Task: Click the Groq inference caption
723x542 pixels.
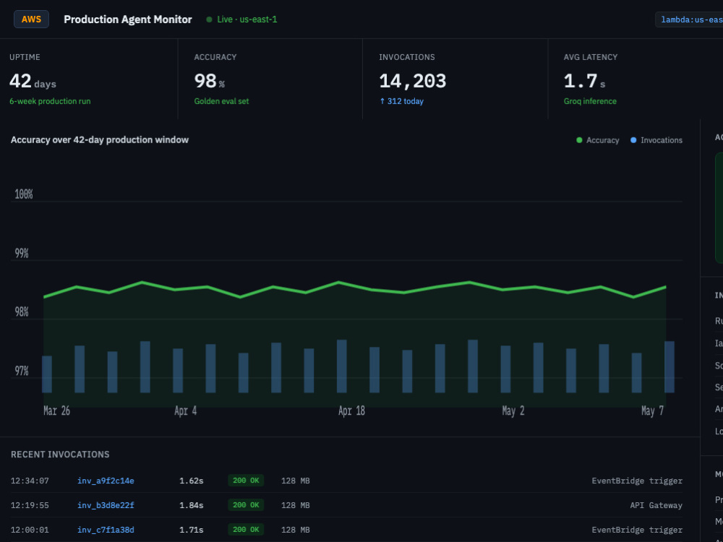Action: click(x=590, y=101)
